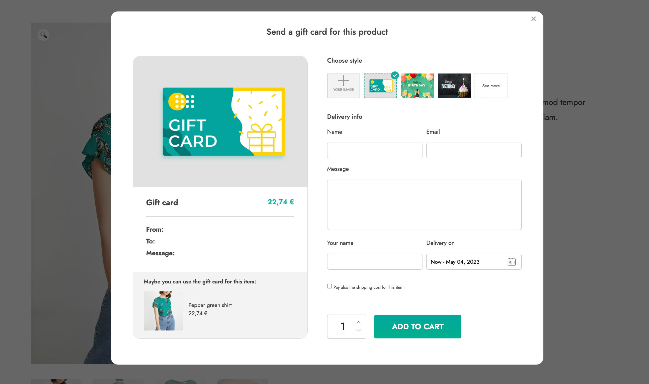Select the teal Gift Card style thumbnail
This screenshot has width=649, height=384.
tap(380, 86)
